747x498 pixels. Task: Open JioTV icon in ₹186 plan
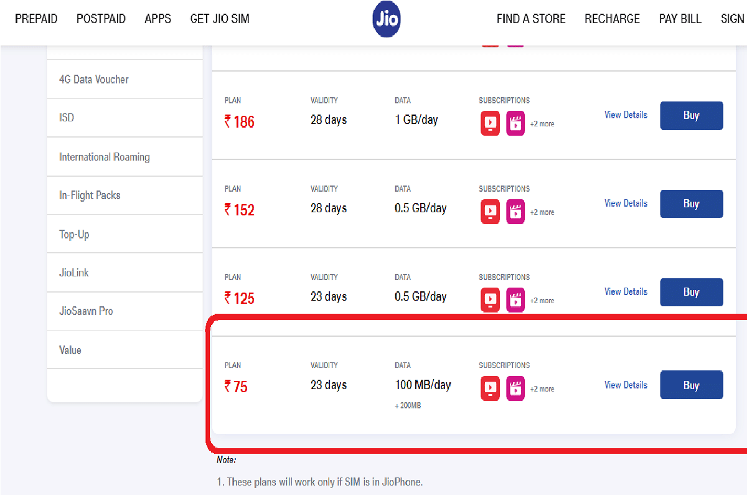point(491,123)
